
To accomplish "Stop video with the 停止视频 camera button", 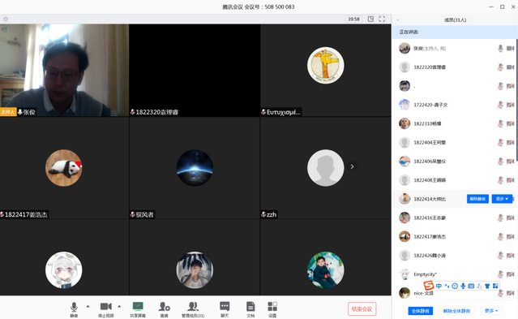I will [106, 309].
